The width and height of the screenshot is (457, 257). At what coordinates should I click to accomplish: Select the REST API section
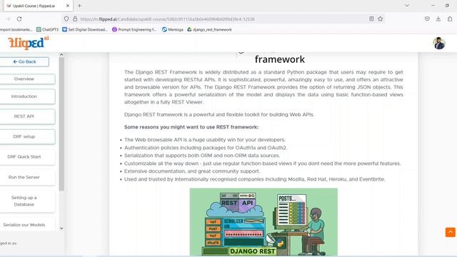coord(27,116)
